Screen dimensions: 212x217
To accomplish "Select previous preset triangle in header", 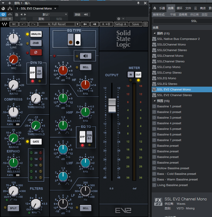I will click(x=21, y=14).
